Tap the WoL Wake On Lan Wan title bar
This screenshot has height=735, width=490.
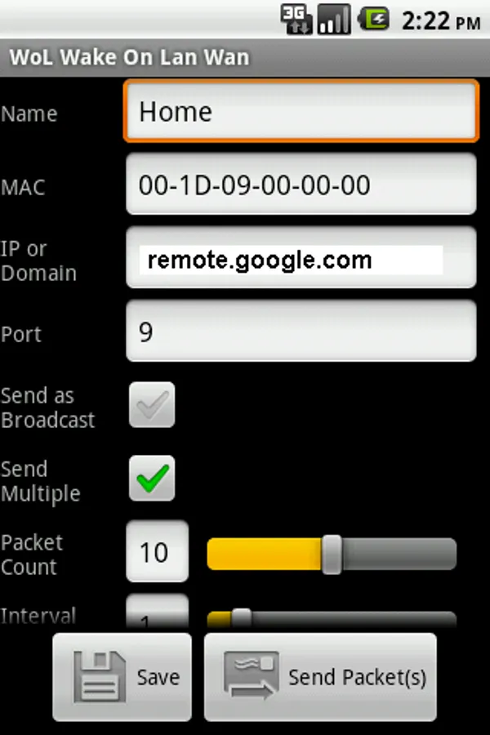(245, 57)
